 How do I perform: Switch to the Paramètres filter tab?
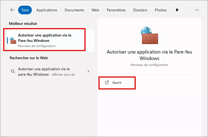[116, 10]
